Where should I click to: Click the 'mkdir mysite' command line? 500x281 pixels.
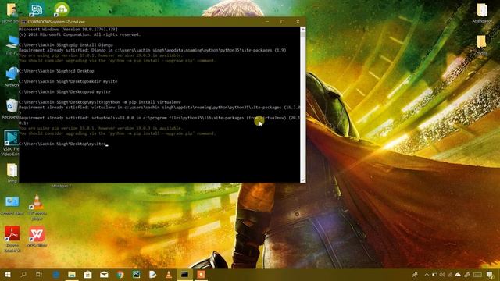[68, 81]
